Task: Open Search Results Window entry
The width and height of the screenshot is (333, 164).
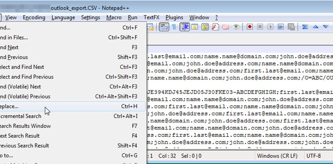Action: (x=72, y=126)
